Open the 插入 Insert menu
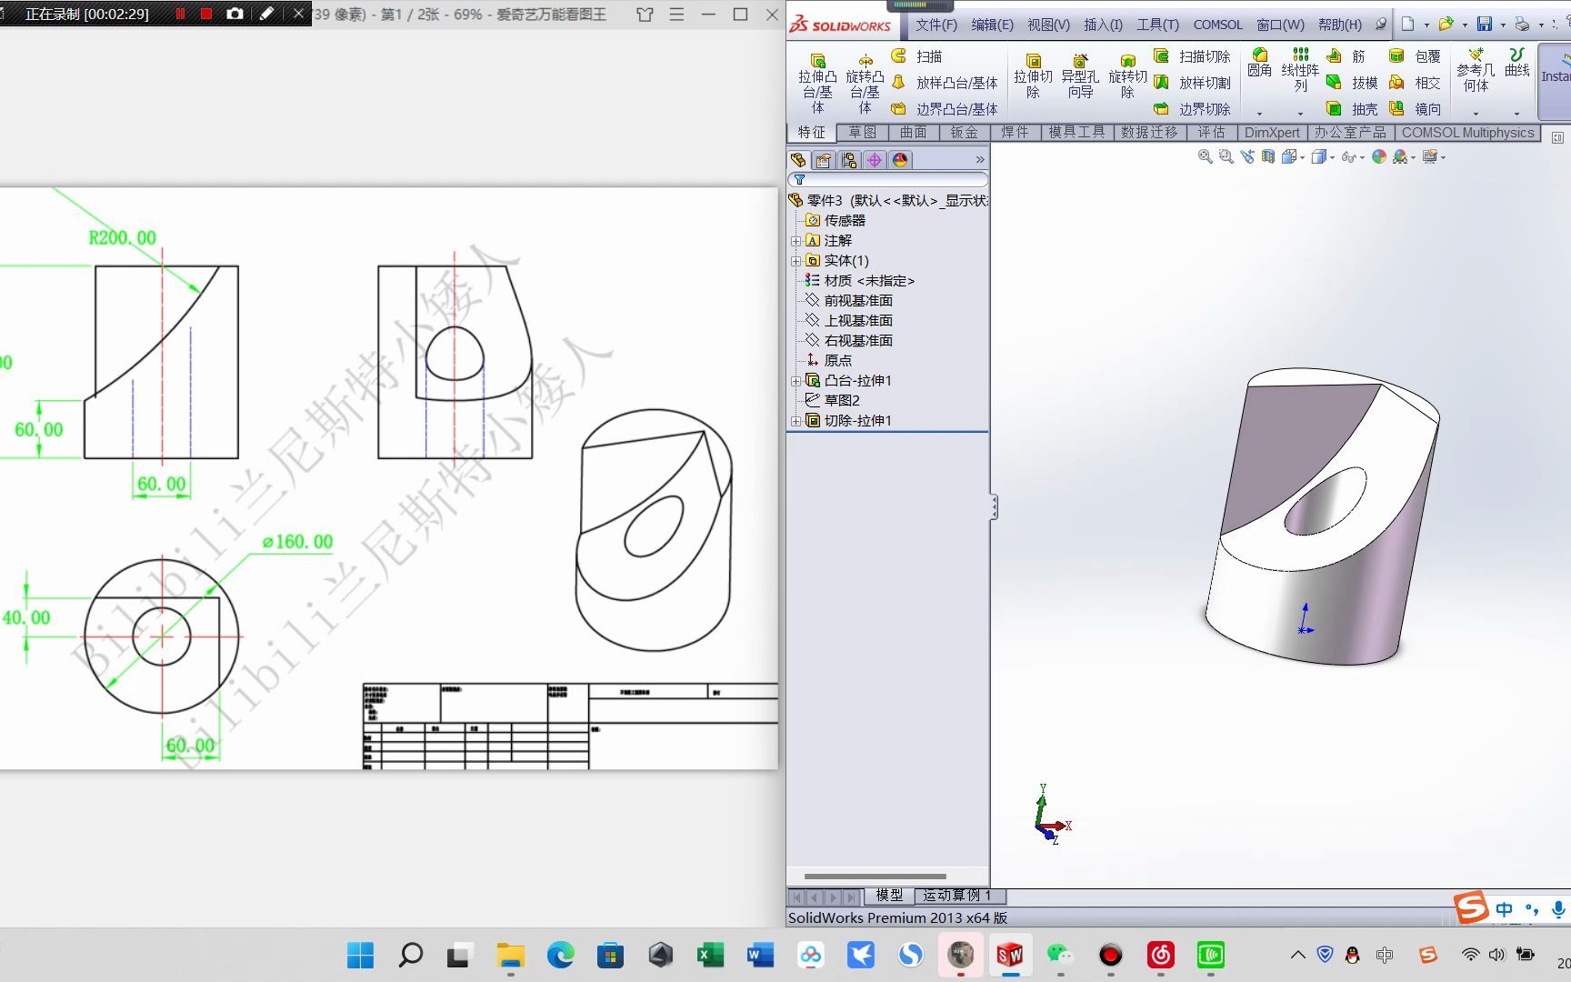 [1103, 25]
